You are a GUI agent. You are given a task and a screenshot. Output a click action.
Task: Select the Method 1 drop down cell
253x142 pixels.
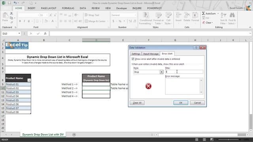click(x=96, y=84)
